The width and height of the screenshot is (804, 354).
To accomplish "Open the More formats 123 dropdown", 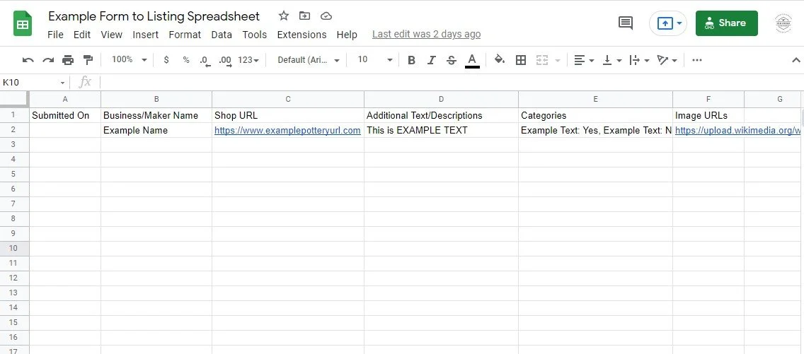I will pos(248,60).
